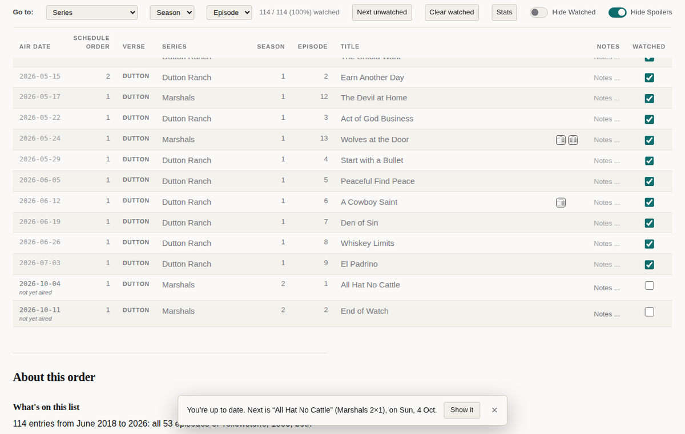This screenshot has width=685, height=434.
Task: Click the title "A Cowboy Saint"
Action: pyautogui.click(x=369, y=202)
